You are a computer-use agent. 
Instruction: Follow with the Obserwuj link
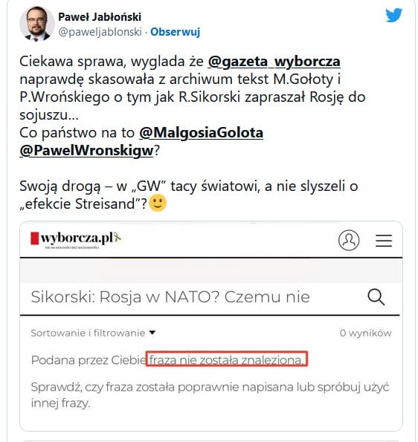click(x=175, y=32)
